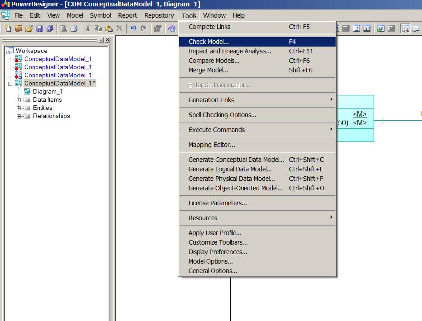The width and height of the screenshot is (422, 321).
Task: Click the blue Undo arrow icon
Action: point(133,28)
